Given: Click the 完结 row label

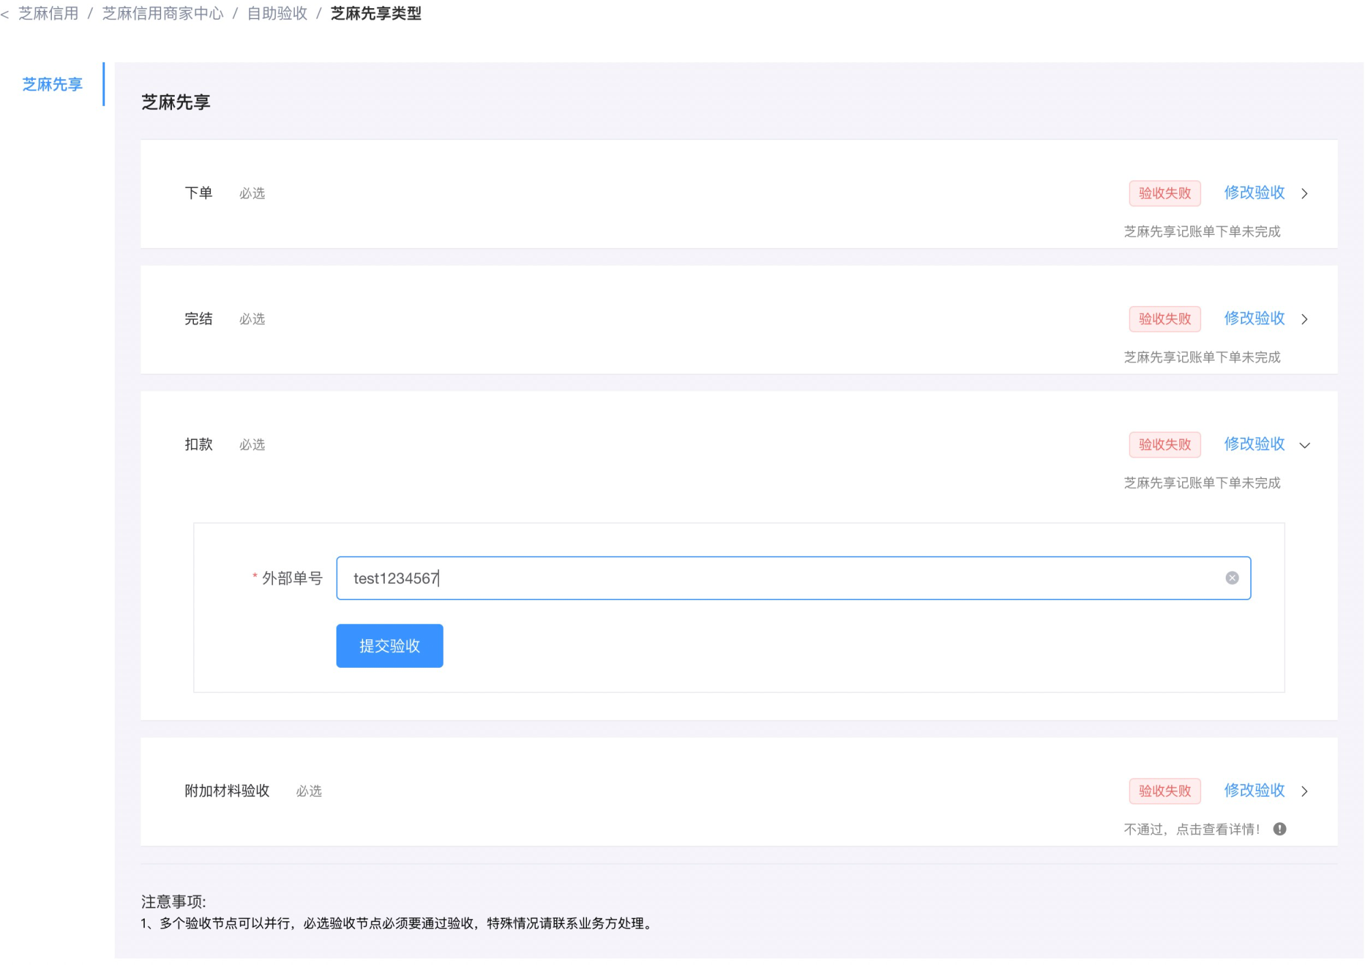Looking at the screenshot, I should (x=199, y=319).
